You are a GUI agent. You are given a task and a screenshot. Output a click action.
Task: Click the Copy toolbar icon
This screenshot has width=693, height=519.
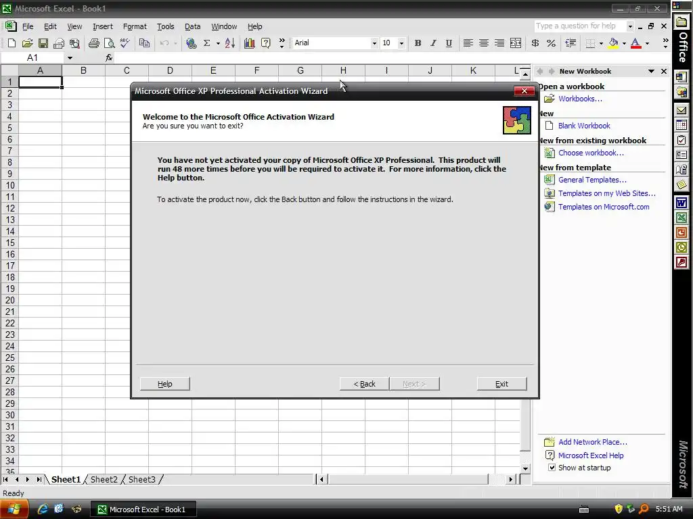pos(144,43)
